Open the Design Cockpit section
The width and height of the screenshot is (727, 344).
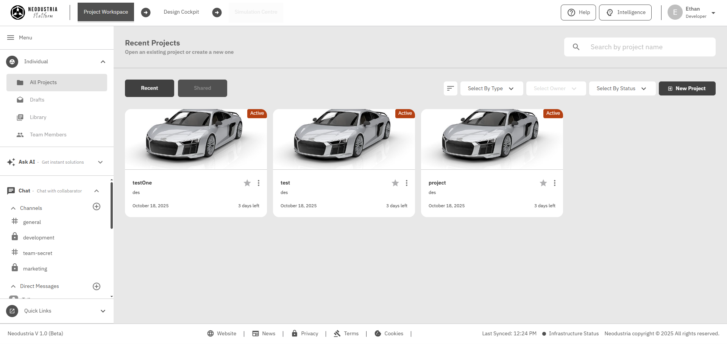click(x=181, y=12)
